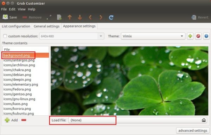Open the Help menu
Image resolution: width=211 pixels, height=135 pixels.
[x=32, y=9]
